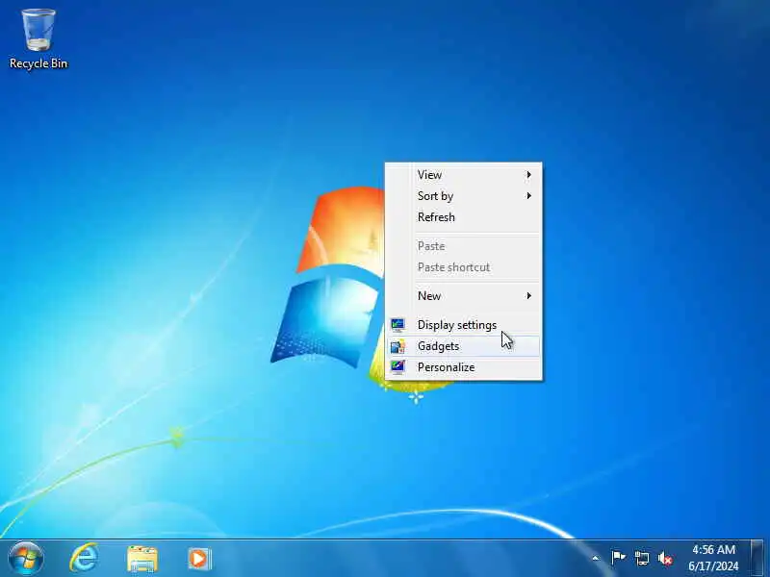Launch Internet Explorer from the taskbar
Image resolution: width=770 pixels, height=577 pixels.
(x=85, y=559)
